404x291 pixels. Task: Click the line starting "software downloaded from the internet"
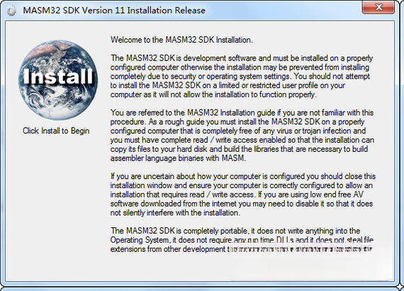click(242, 204)
